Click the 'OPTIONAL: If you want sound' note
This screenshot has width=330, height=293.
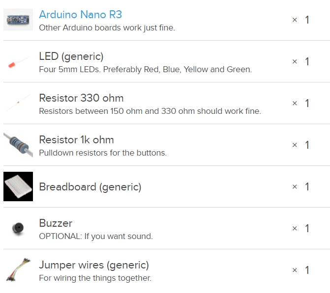96,236
